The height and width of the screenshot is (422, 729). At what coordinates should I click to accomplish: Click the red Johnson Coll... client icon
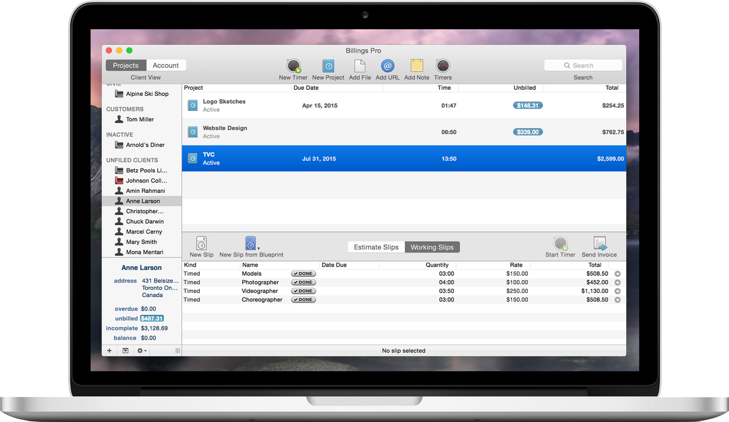119,181
